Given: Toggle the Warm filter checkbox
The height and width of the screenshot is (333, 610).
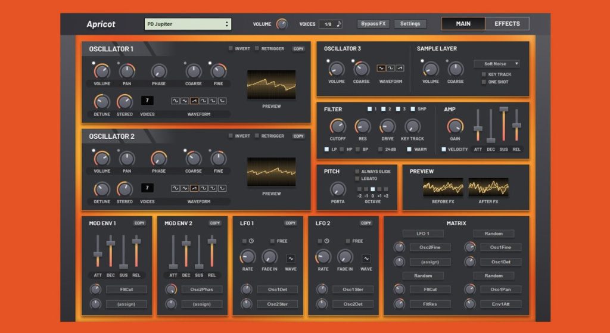Looking at the screenshot, I should (x=409, y=149).
